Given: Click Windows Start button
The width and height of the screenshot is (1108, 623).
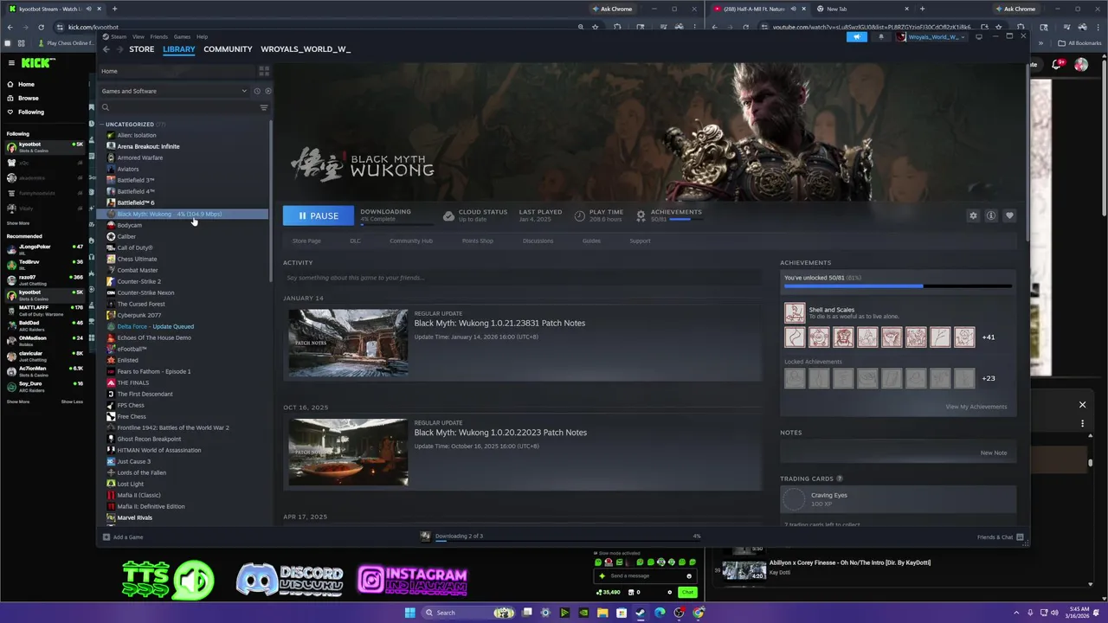Looking at the screenshot, I should click(x=411, y=613).
